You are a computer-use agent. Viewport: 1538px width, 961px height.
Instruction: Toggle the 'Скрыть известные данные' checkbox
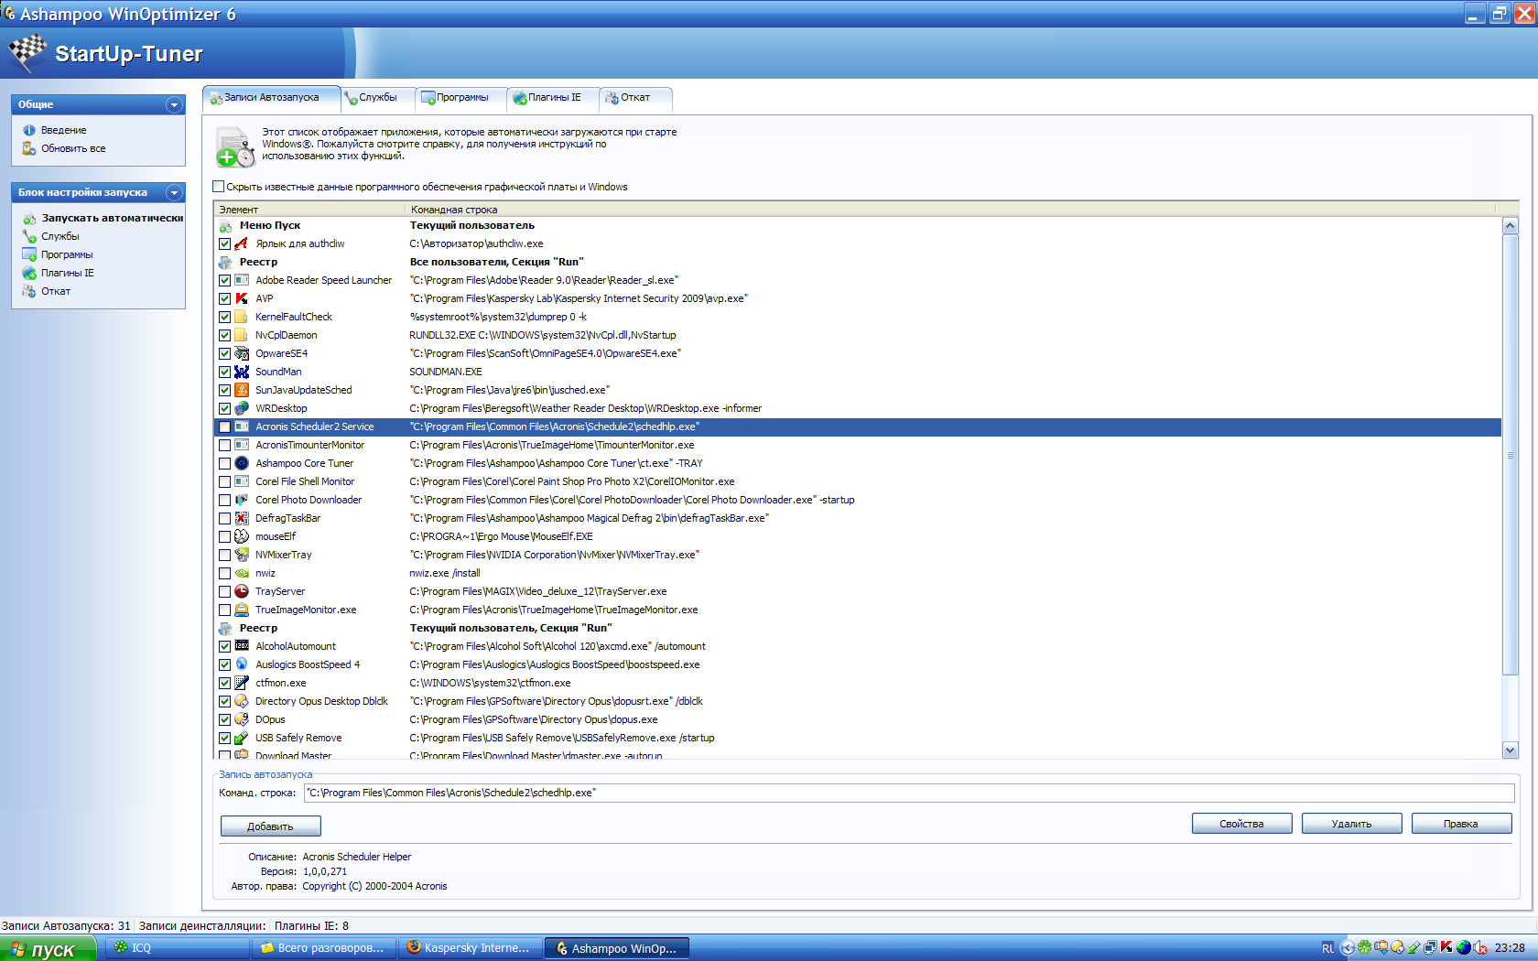(219, 187)
